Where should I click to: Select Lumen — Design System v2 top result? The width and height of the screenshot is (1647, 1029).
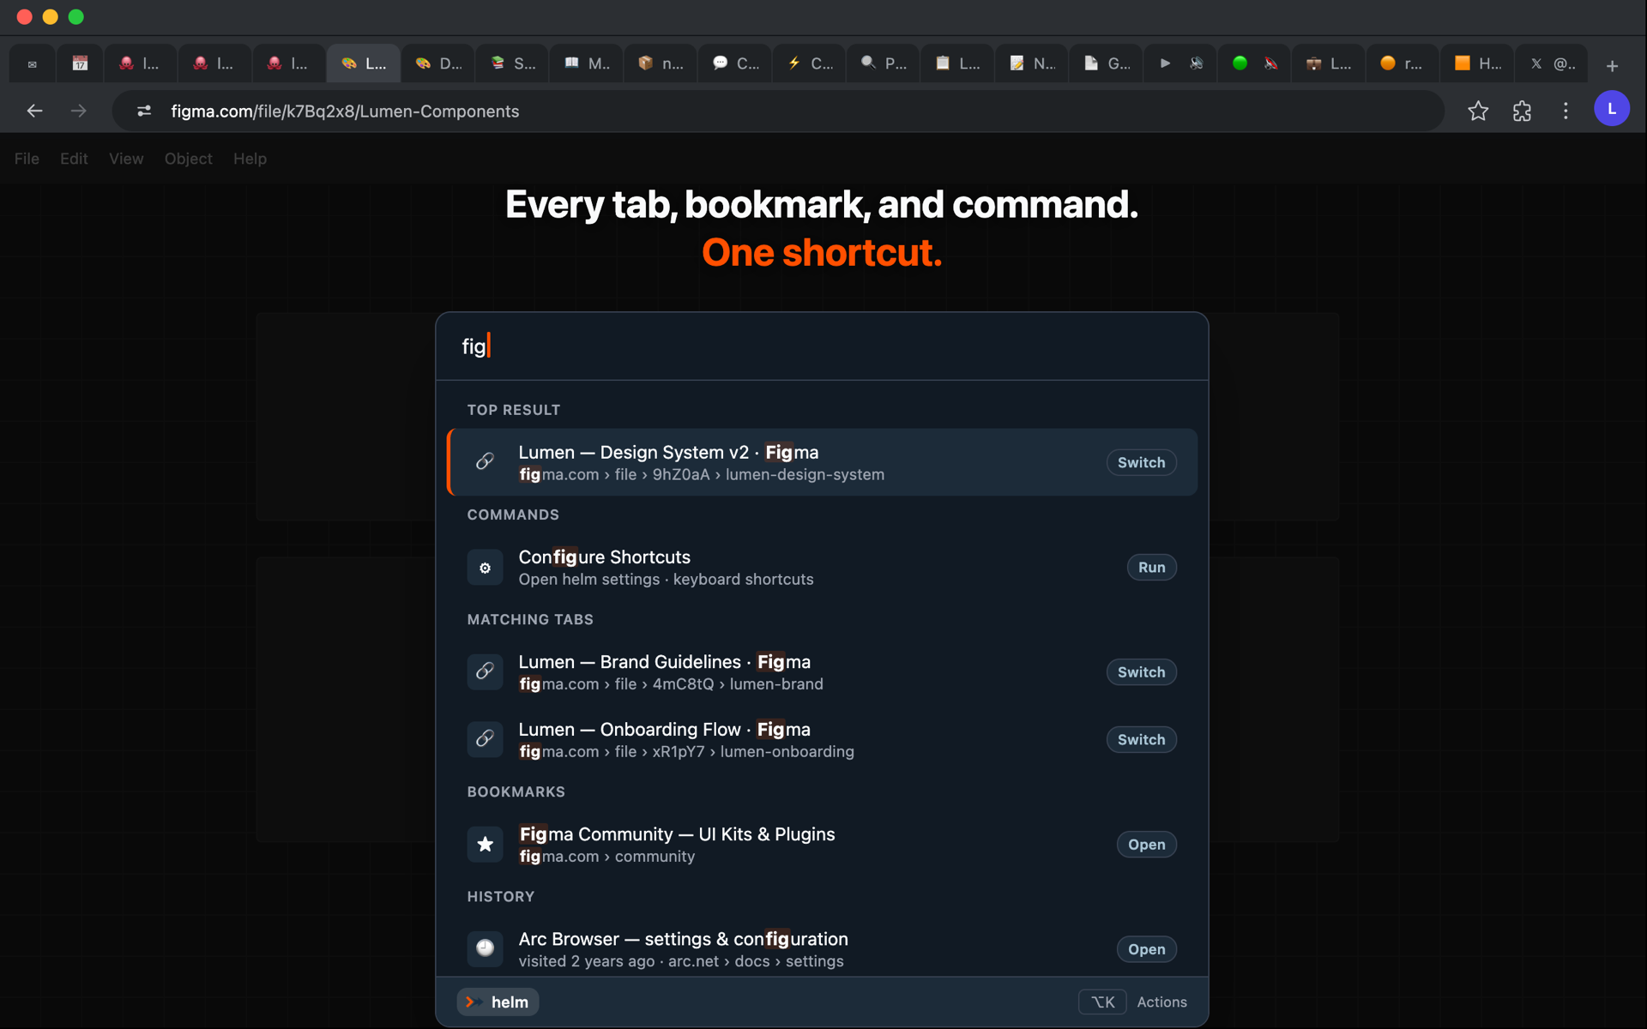point(822,462)
